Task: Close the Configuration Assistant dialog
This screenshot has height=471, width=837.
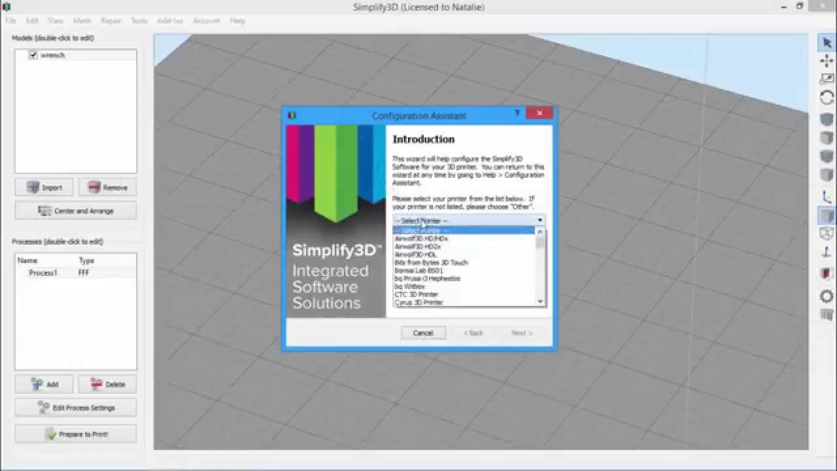Action: [539, 113]
